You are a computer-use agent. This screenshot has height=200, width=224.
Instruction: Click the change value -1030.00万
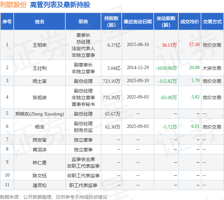166,68
